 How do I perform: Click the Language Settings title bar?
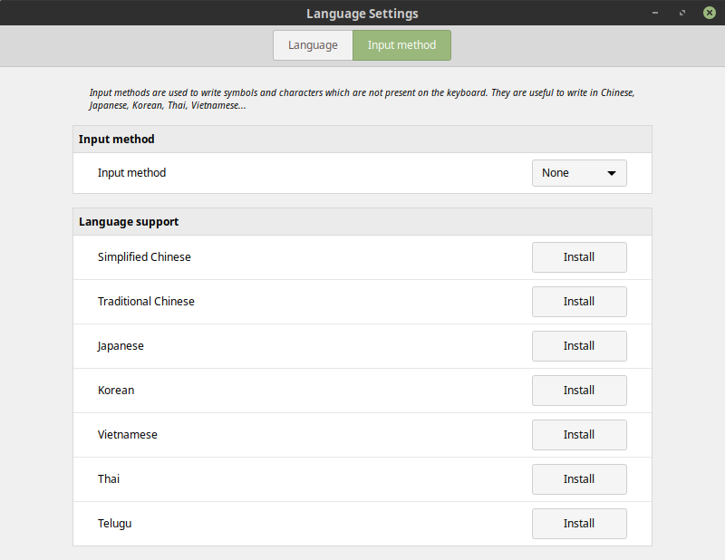click(362, 14)
